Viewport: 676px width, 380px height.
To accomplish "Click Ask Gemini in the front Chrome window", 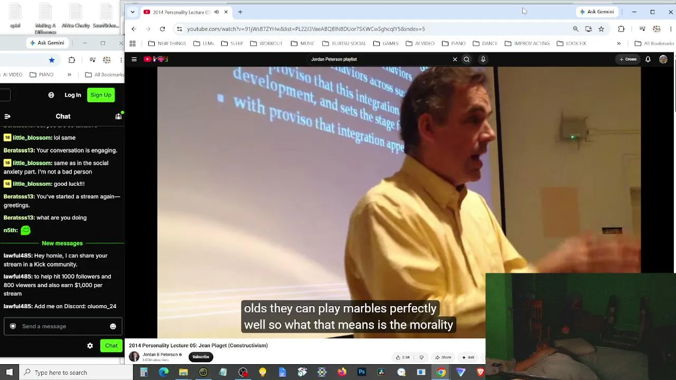I will [x=597, y=12].
